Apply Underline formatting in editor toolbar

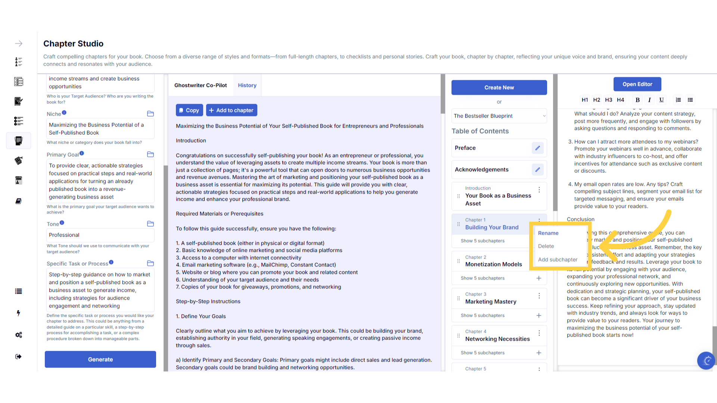point(661,100)
